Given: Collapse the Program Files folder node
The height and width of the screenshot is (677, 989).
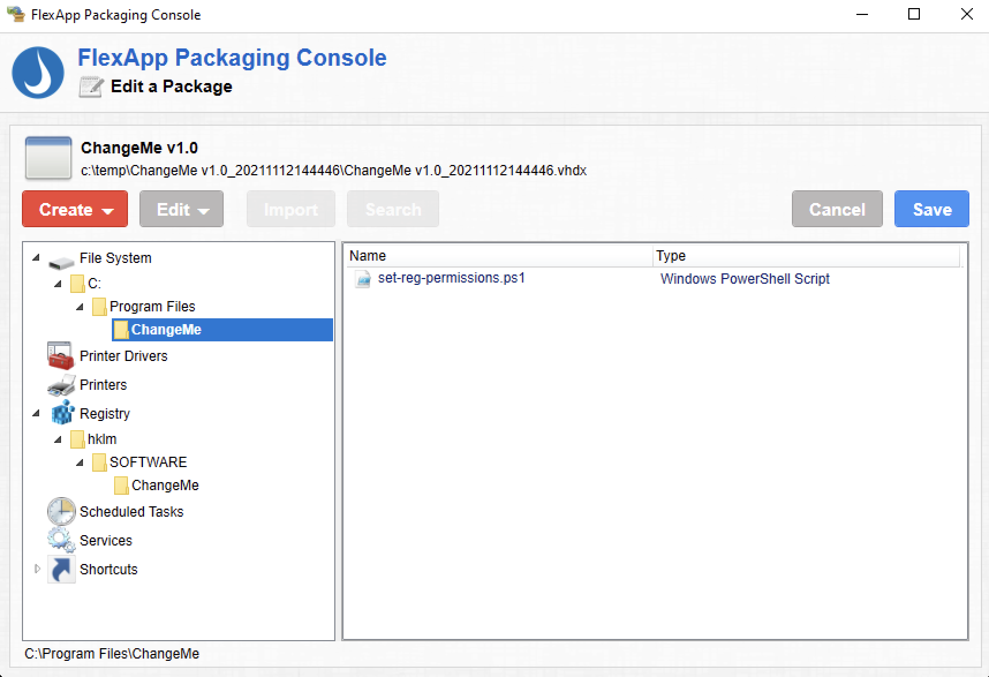Looking at the screenshot, I should (x=80, y=307).
